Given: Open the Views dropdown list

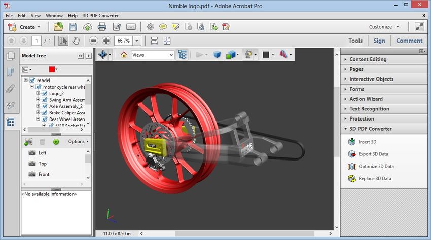Looking at the screenshot, I should tap(153, 55).
